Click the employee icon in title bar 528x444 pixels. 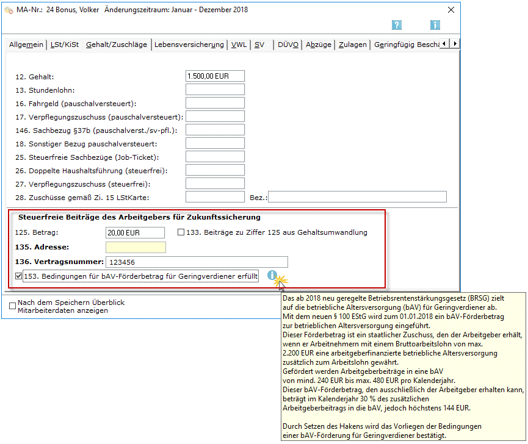[x=8, y=10]
